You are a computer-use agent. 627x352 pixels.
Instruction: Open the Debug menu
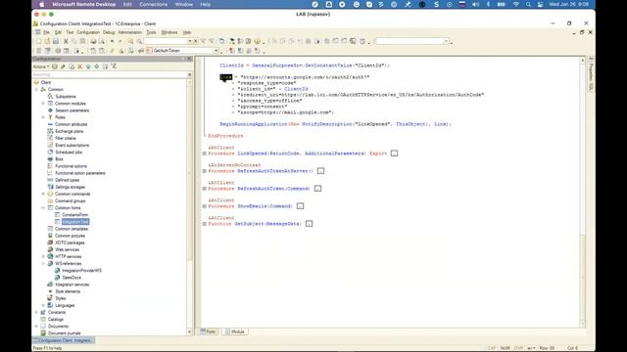tap(109, 32)
